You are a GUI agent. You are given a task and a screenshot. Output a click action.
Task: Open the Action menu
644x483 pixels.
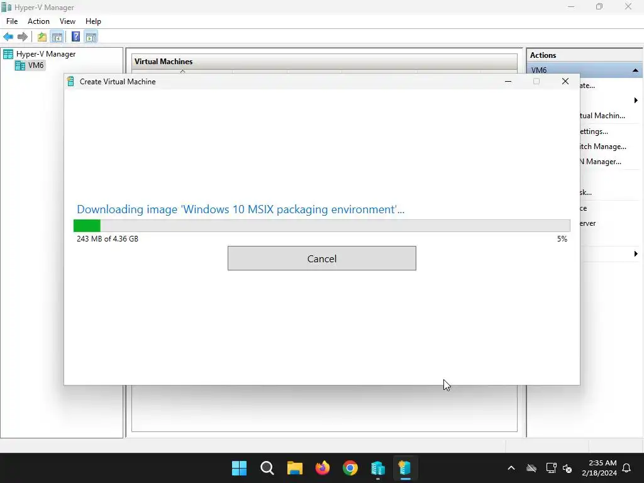pyautogui.click(x=38, y=21)
